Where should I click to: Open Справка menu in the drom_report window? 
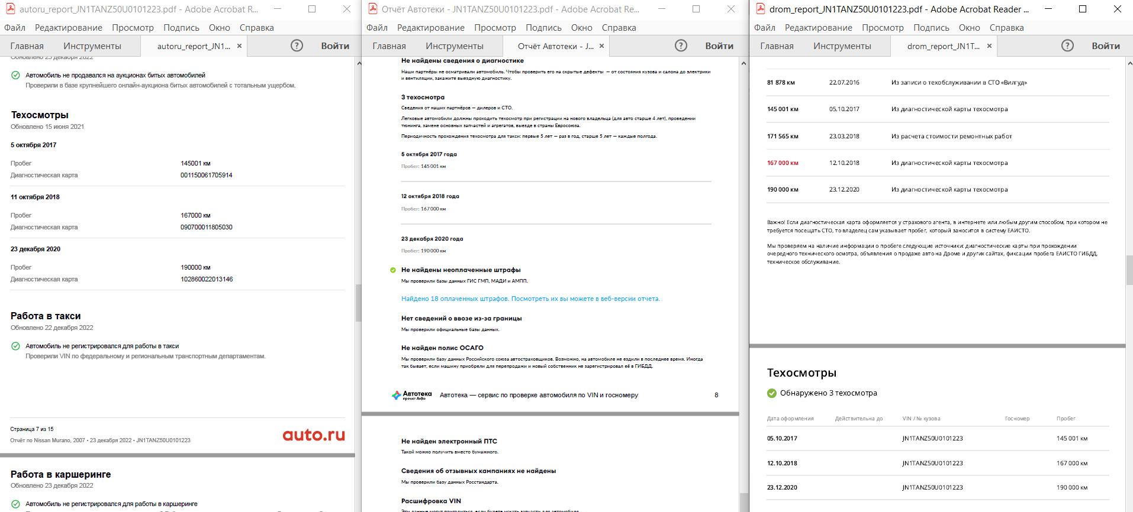[1007, 28]
